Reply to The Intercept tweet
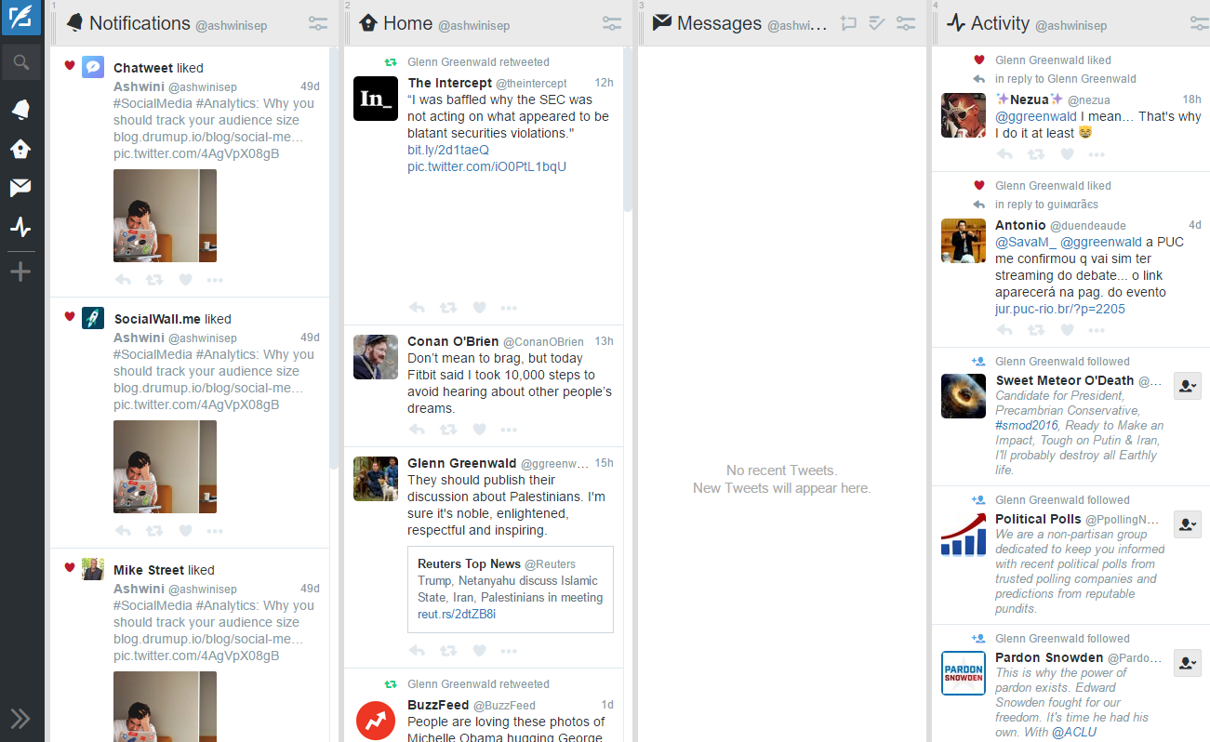1210x742 pixels. [x=418, y=308]
